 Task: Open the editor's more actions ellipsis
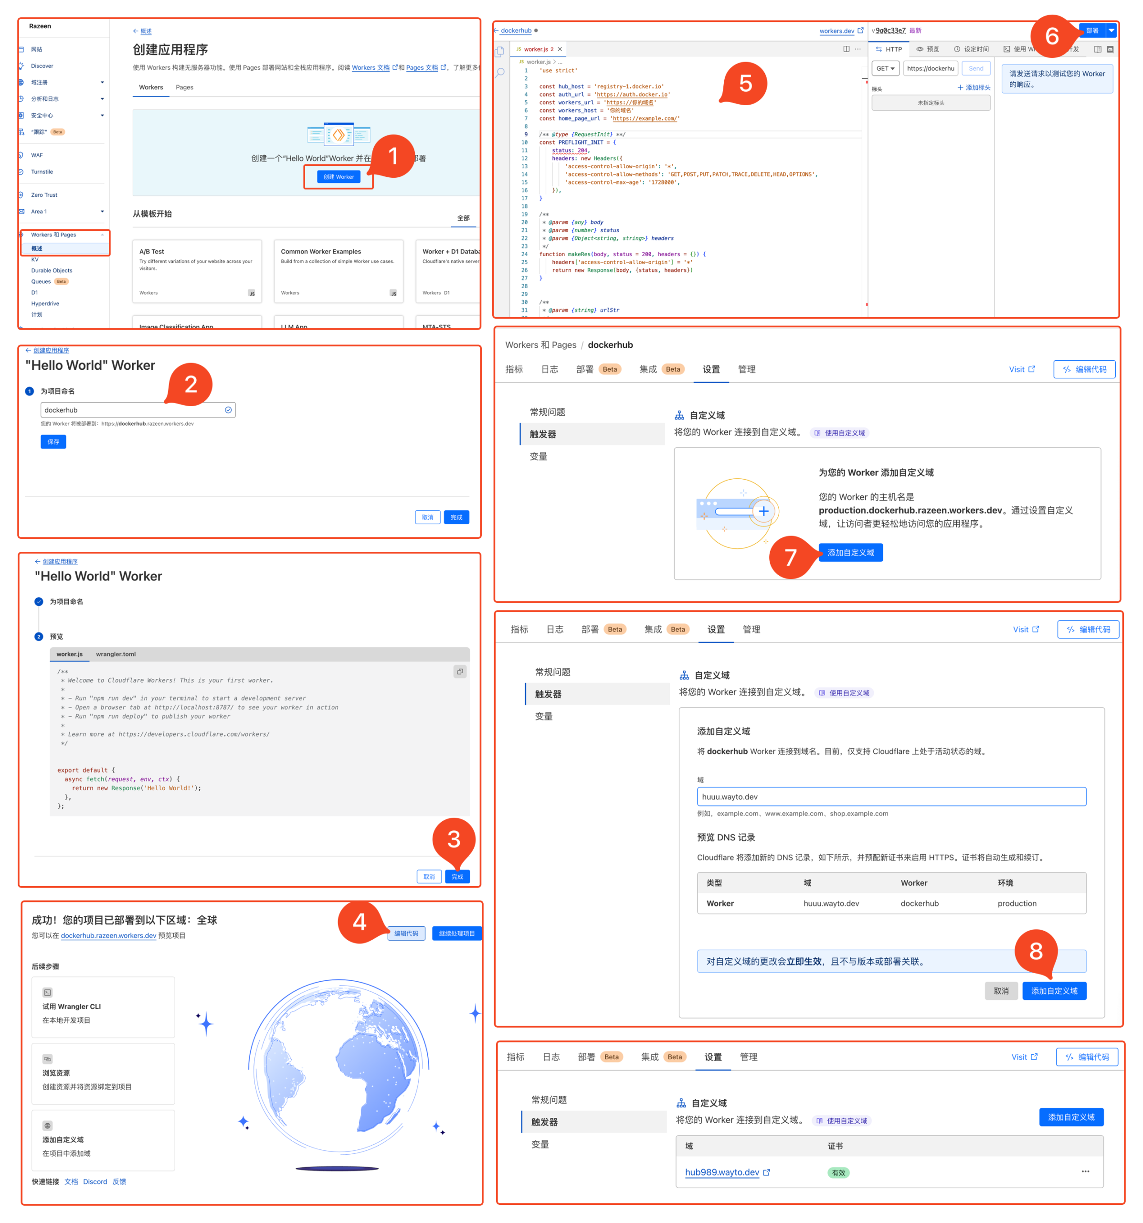click(x=857, y=49)
